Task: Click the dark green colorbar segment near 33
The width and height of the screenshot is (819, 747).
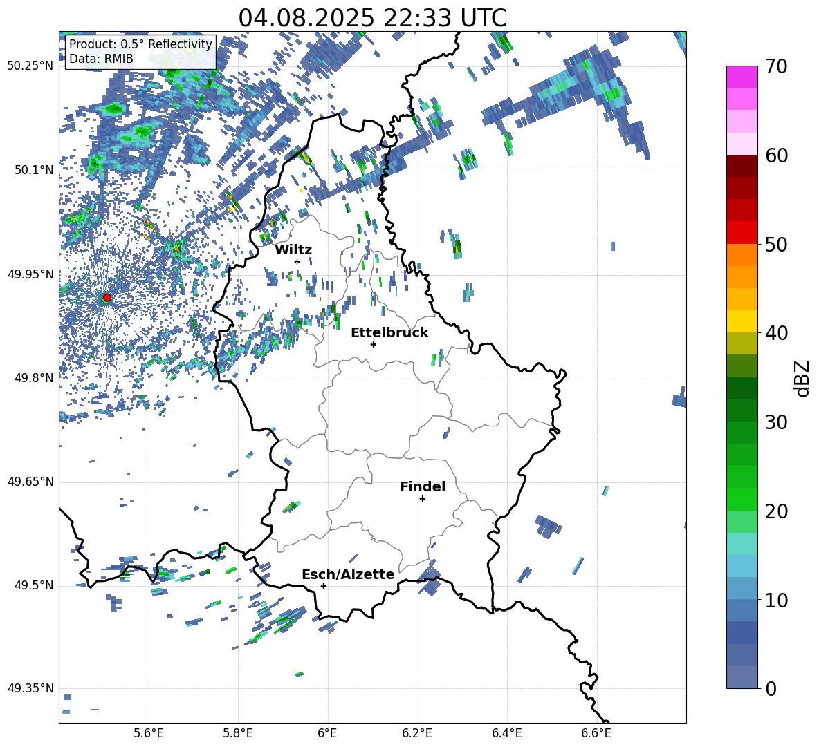Action: 742,388
